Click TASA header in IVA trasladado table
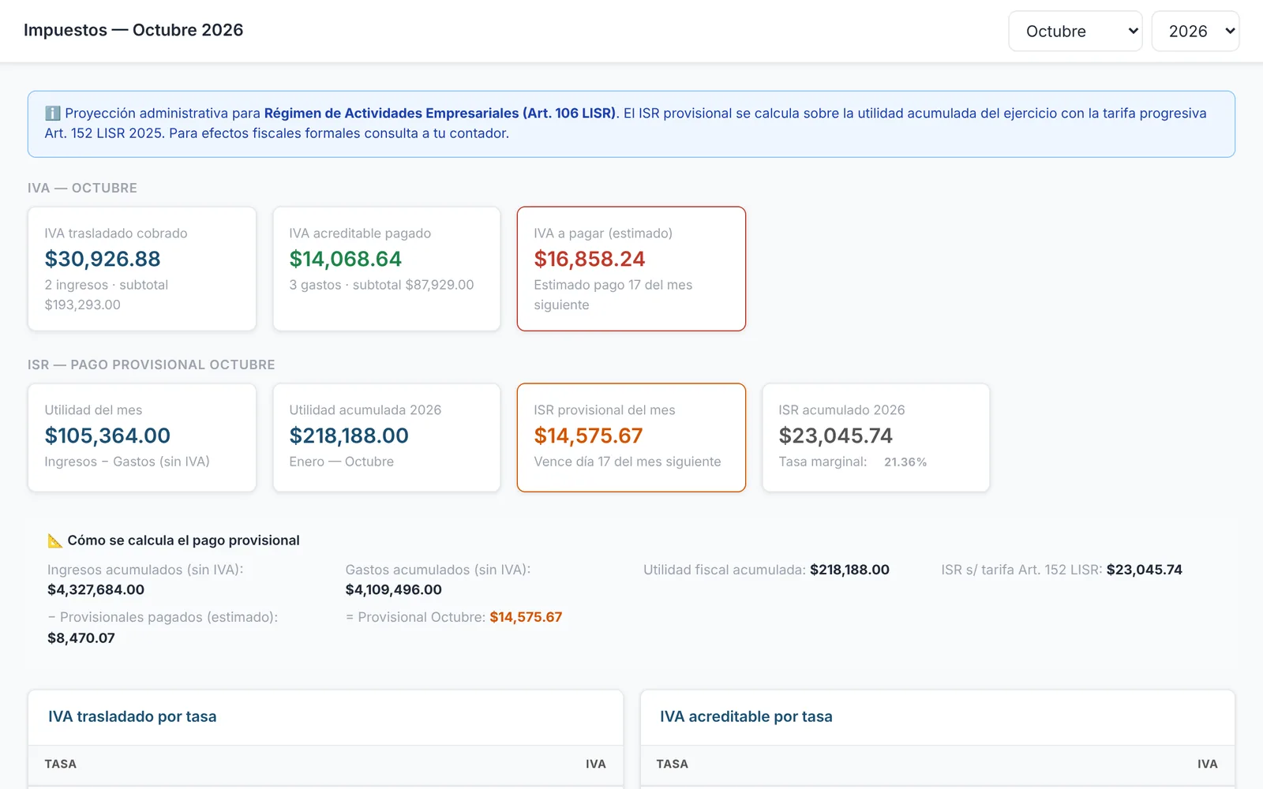The image size is (1263, 789). click(61, 764)
